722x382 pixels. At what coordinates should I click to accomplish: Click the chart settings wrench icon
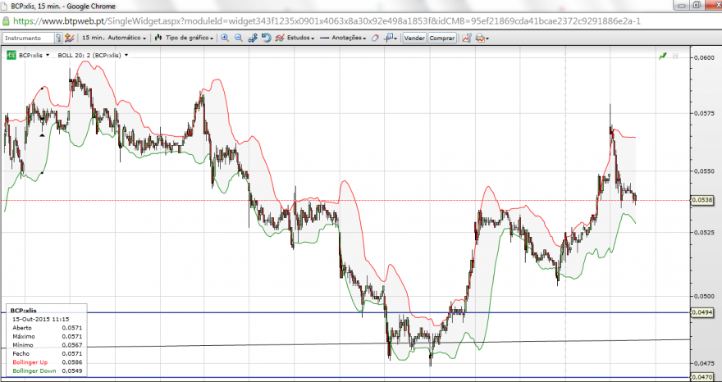click(467, 39)
